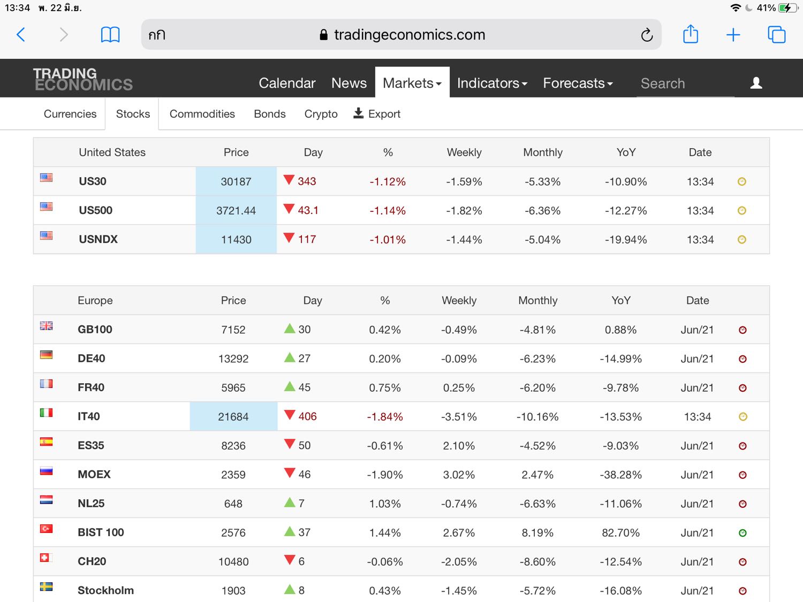Tap the tradingeconomics.com address bar
This screenshot has height=602, width=803.
coord(401,35)
